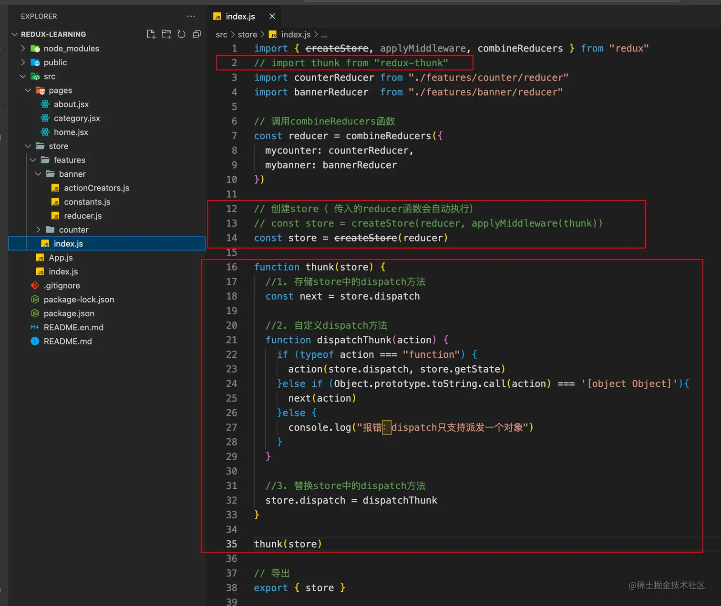Open package-lock.json in Explorer
This screenshot has height=606, width=721.
(79, 299)
